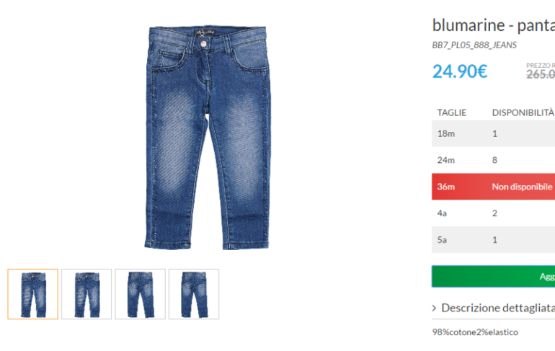555x351 pixels.
Task: Click the unavailable 36m size row
Action: 494,187
